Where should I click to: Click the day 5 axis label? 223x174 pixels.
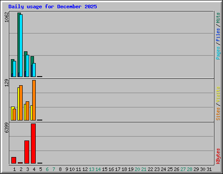(x=41, y=169)
